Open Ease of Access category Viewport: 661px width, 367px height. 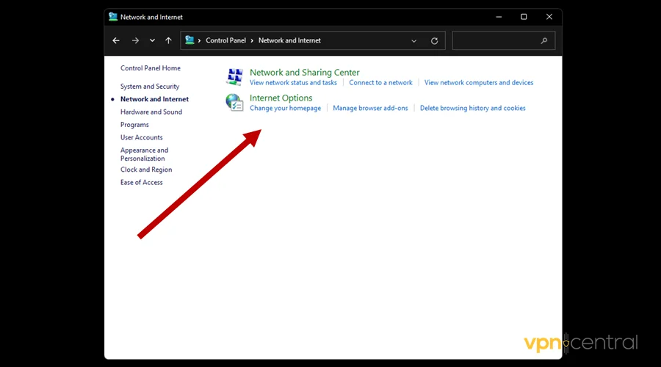pyautogui.click(x=141, y=183)
